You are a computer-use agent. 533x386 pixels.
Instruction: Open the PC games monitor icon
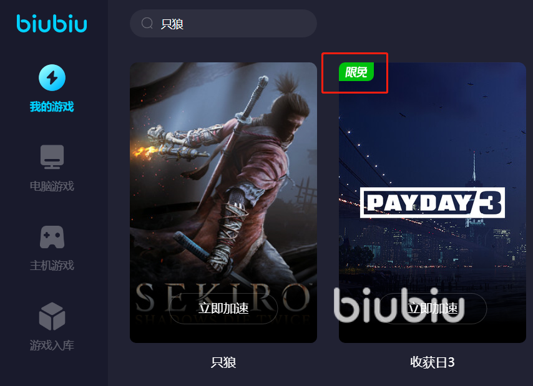point(52,157)
